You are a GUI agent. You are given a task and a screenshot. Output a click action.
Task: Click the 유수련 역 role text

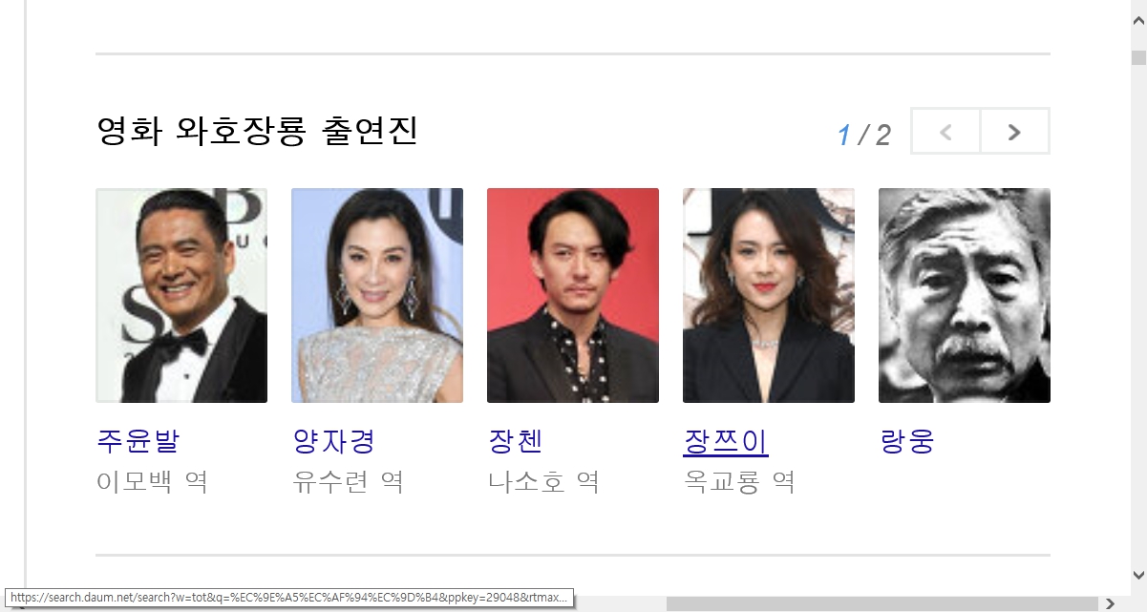pos(348,481)
